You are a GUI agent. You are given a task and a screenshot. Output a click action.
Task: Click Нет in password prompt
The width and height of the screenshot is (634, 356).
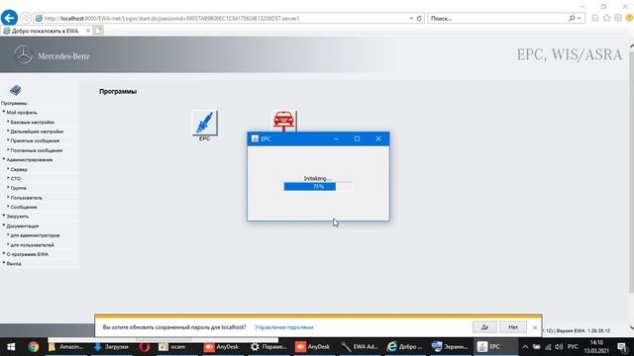pos(513,327)
